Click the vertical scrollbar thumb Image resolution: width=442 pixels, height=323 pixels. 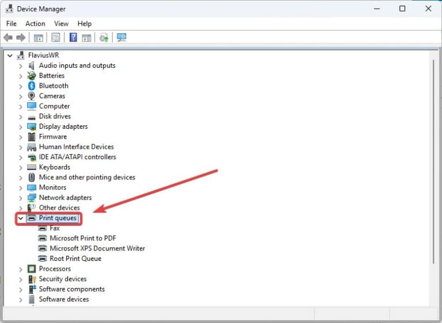point(434,162)
